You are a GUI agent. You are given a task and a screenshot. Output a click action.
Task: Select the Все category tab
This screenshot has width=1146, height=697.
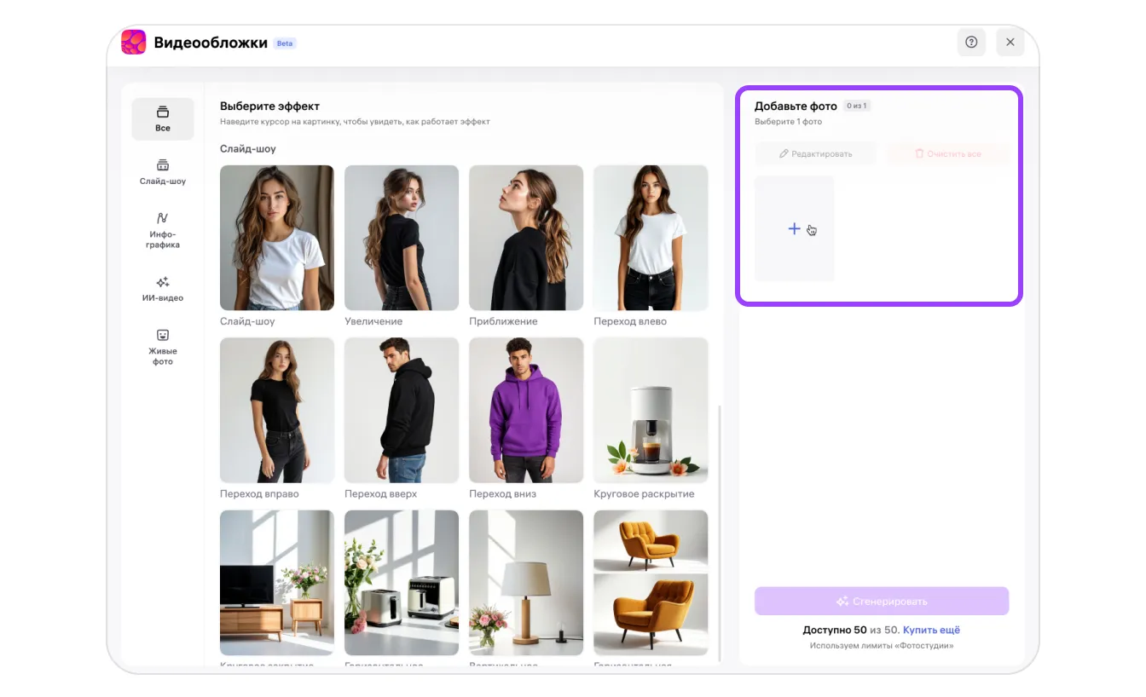coord(163,119)
